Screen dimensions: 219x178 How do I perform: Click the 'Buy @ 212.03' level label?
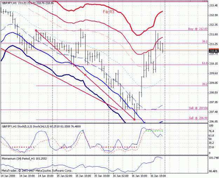198,29
